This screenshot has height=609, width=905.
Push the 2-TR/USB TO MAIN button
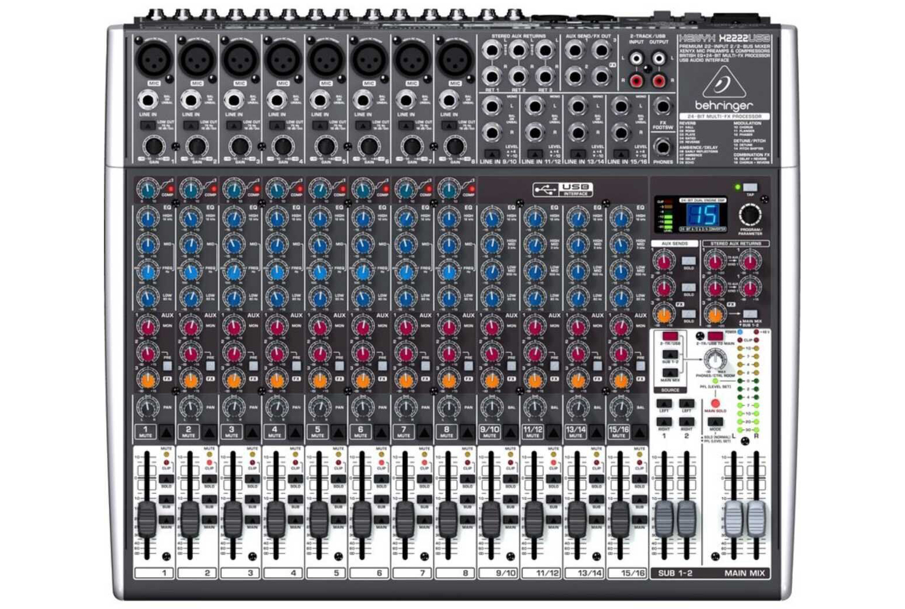pos(716,337)
